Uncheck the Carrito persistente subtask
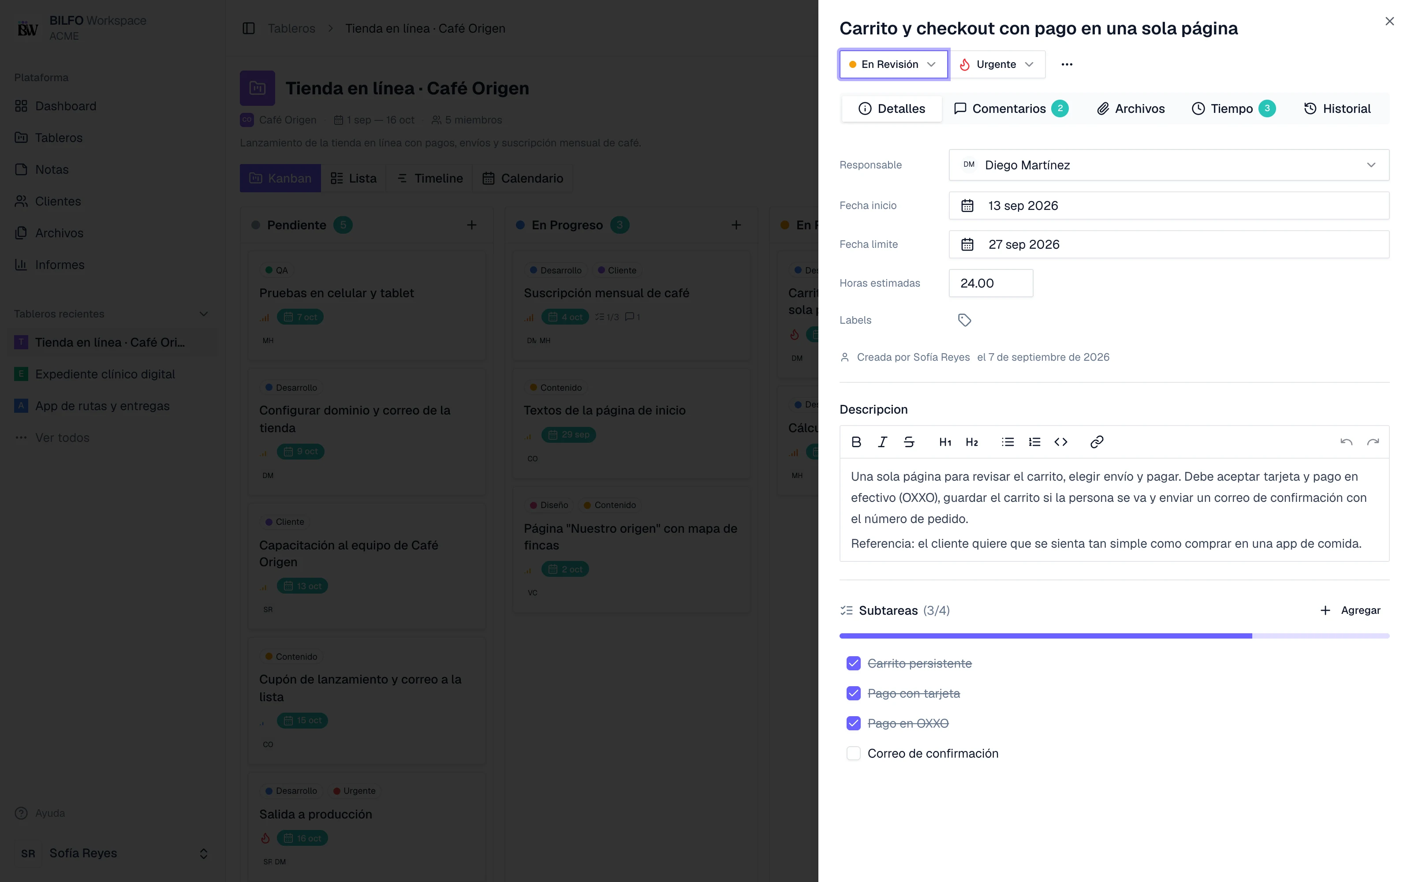 [853, 663]
